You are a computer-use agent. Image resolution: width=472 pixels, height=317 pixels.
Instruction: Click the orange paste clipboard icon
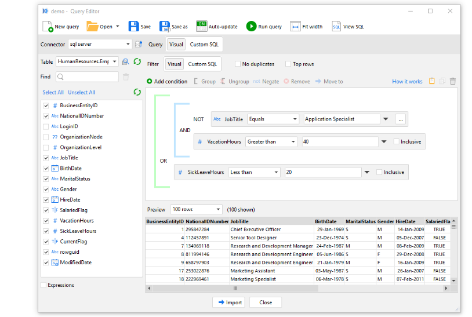pos(431,81)
